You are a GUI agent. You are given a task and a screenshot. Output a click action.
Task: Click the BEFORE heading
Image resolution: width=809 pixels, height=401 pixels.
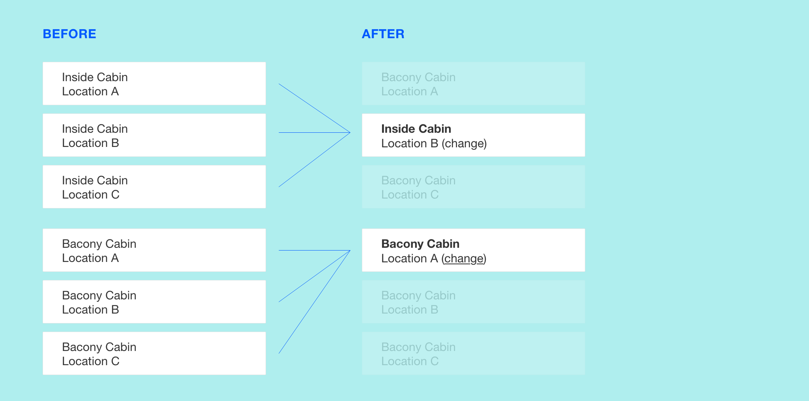pyautogui.click(x=69, y=34)
